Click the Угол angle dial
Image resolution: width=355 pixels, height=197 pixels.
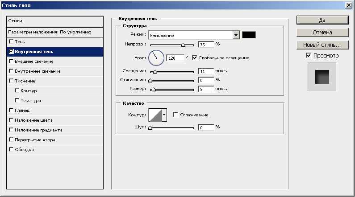156,58
